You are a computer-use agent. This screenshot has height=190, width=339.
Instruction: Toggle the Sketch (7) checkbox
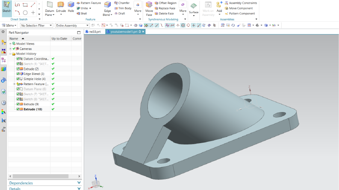tap(18, 94)
